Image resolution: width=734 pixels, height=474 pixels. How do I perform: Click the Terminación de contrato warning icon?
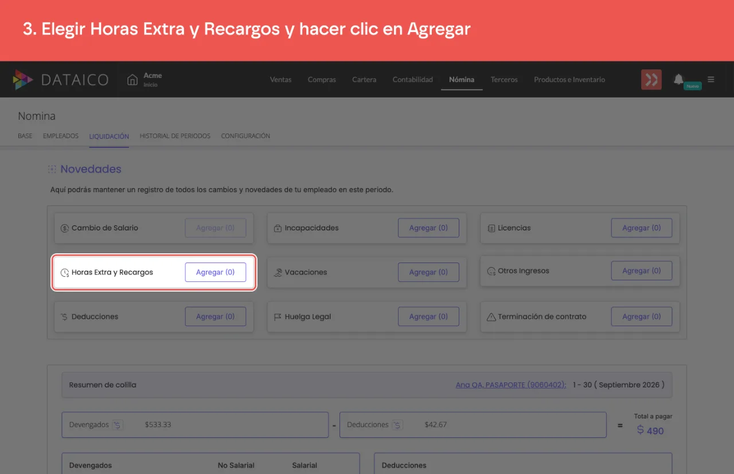tap(491, 317)
